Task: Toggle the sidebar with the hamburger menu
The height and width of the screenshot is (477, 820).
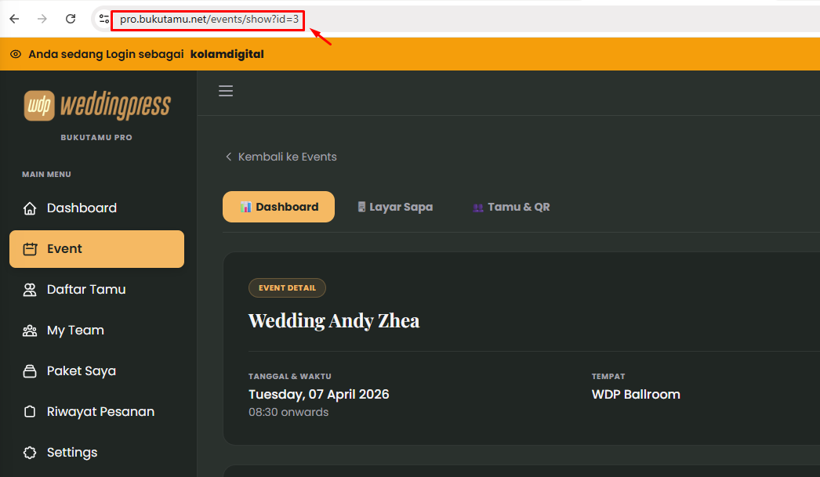Action: click(226, 91)
